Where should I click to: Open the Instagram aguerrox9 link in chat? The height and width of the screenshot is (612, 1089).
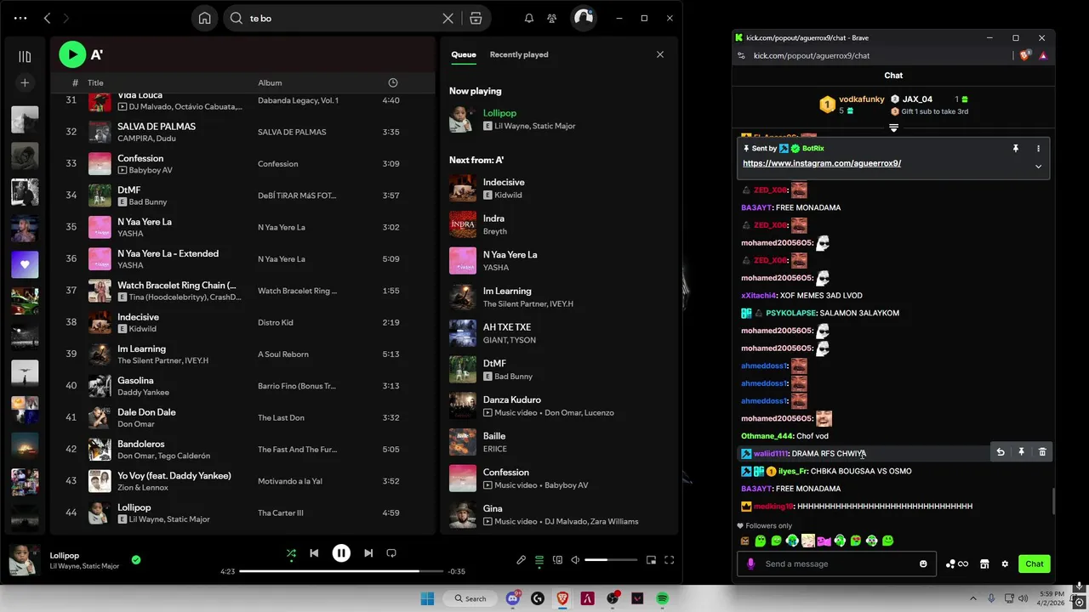pos(822,163)
